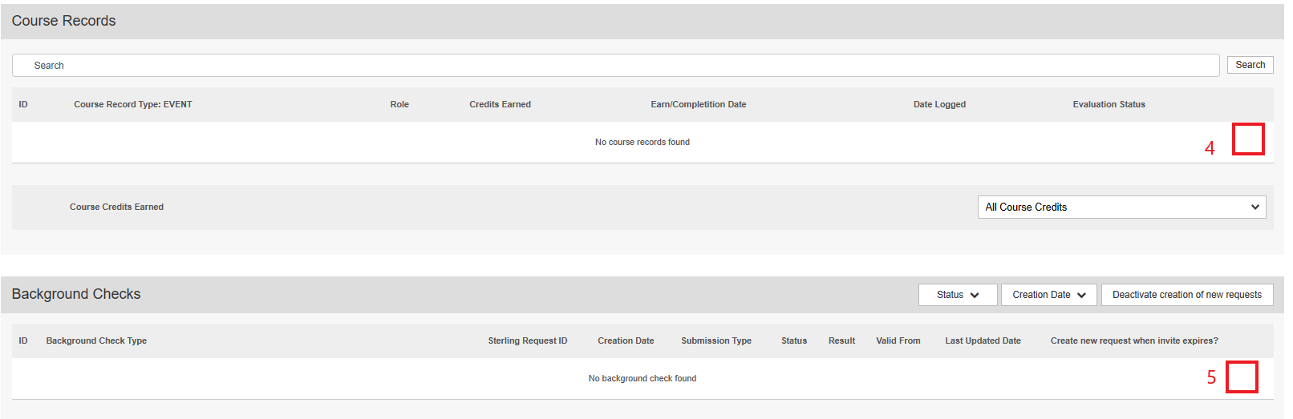The image size is (1293, 419).
Task: Focus the Course Records search field
Action: click(x=615, y=66)
